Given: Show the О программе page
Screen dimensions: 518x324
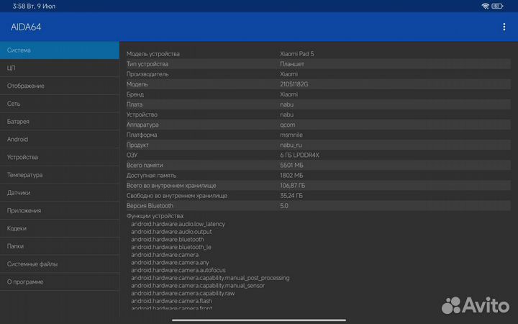Looking at the screenshot, I should [59, 282].
